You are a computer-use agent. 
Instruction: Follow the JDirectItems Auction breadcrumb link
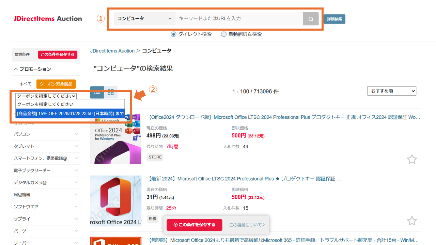click(112, 51)
